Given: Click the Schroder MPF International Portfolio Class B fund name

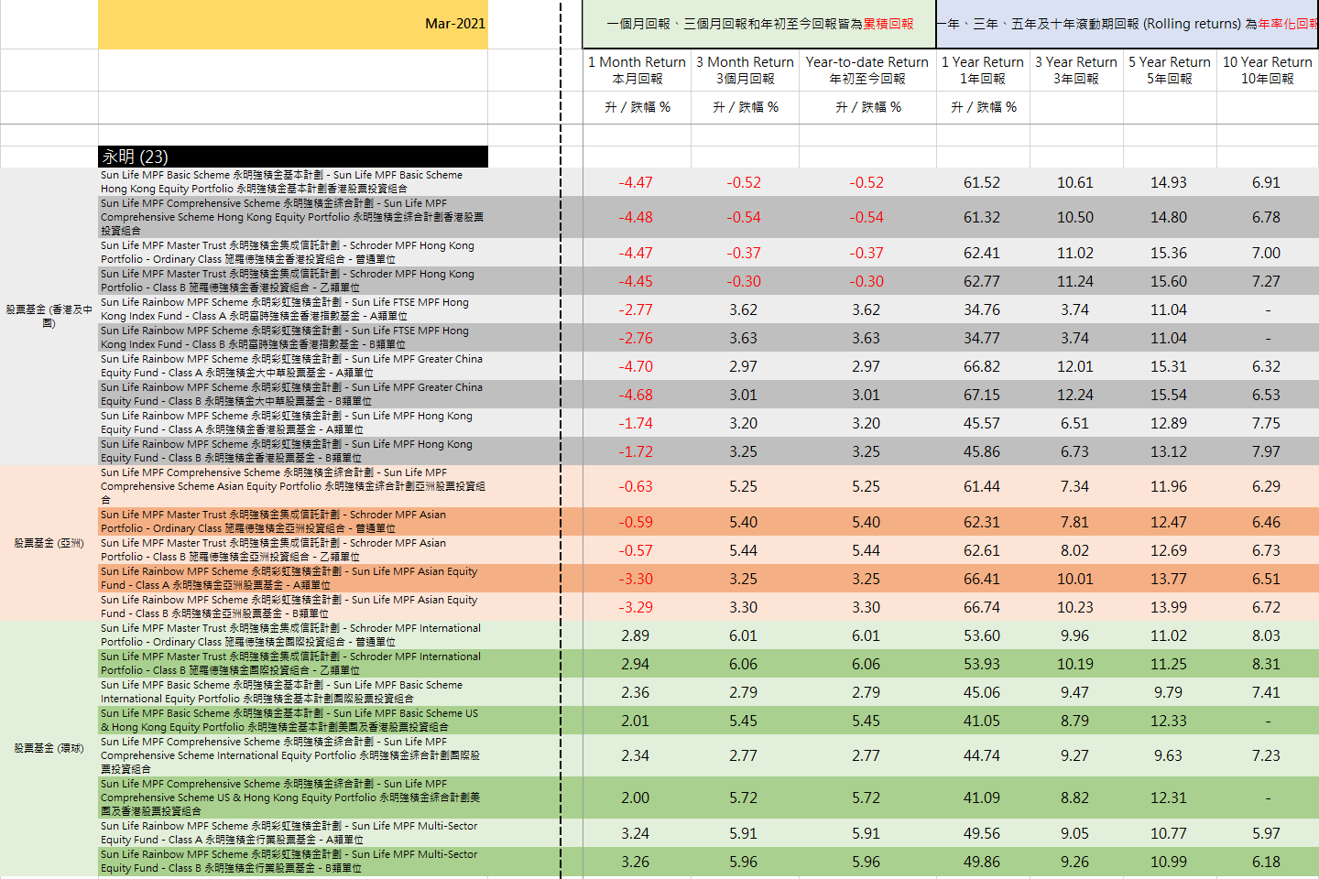Looking at the screenshot, I should 293,664.
